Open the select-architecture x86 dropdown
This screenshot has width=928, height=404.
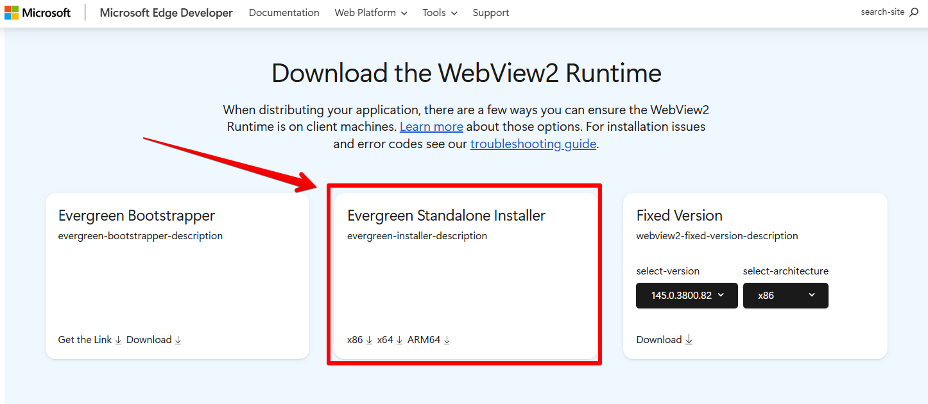coord(785,296)
